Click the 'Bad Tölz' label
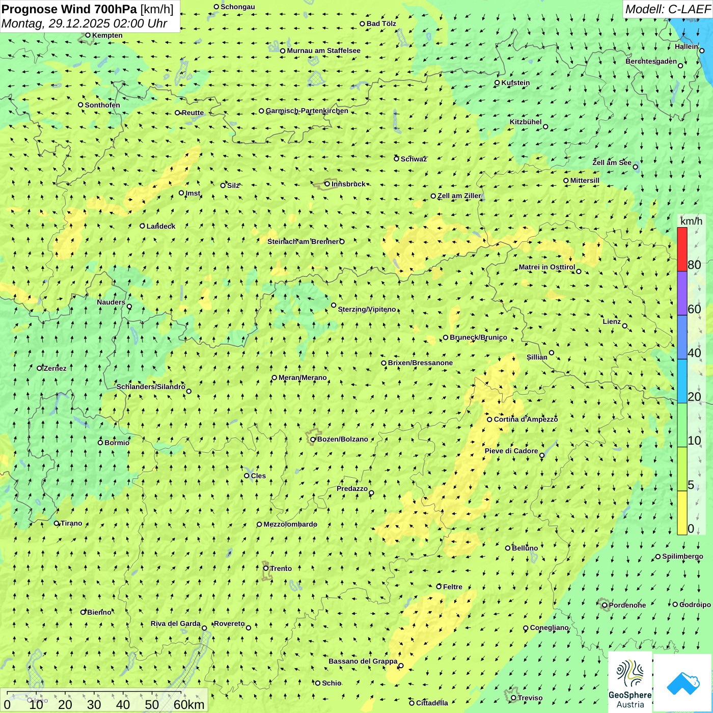 (x=381, y=23)
